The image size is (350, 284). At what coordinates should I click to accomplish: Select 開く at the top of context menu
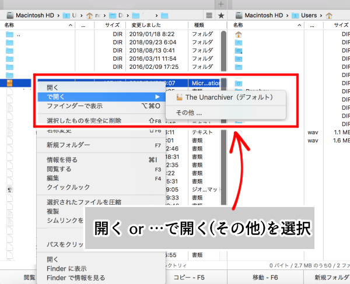(101, 87)
